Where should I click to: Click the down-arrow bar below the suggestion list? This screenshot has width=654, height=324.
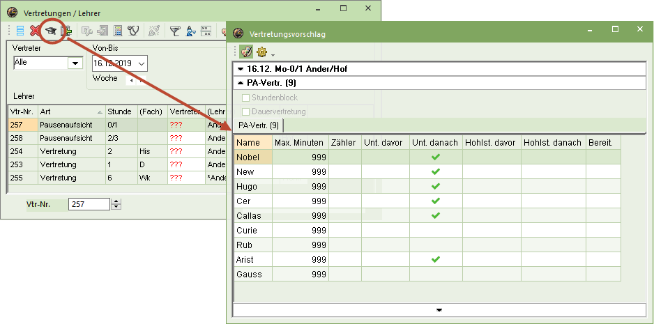point(439,310)
